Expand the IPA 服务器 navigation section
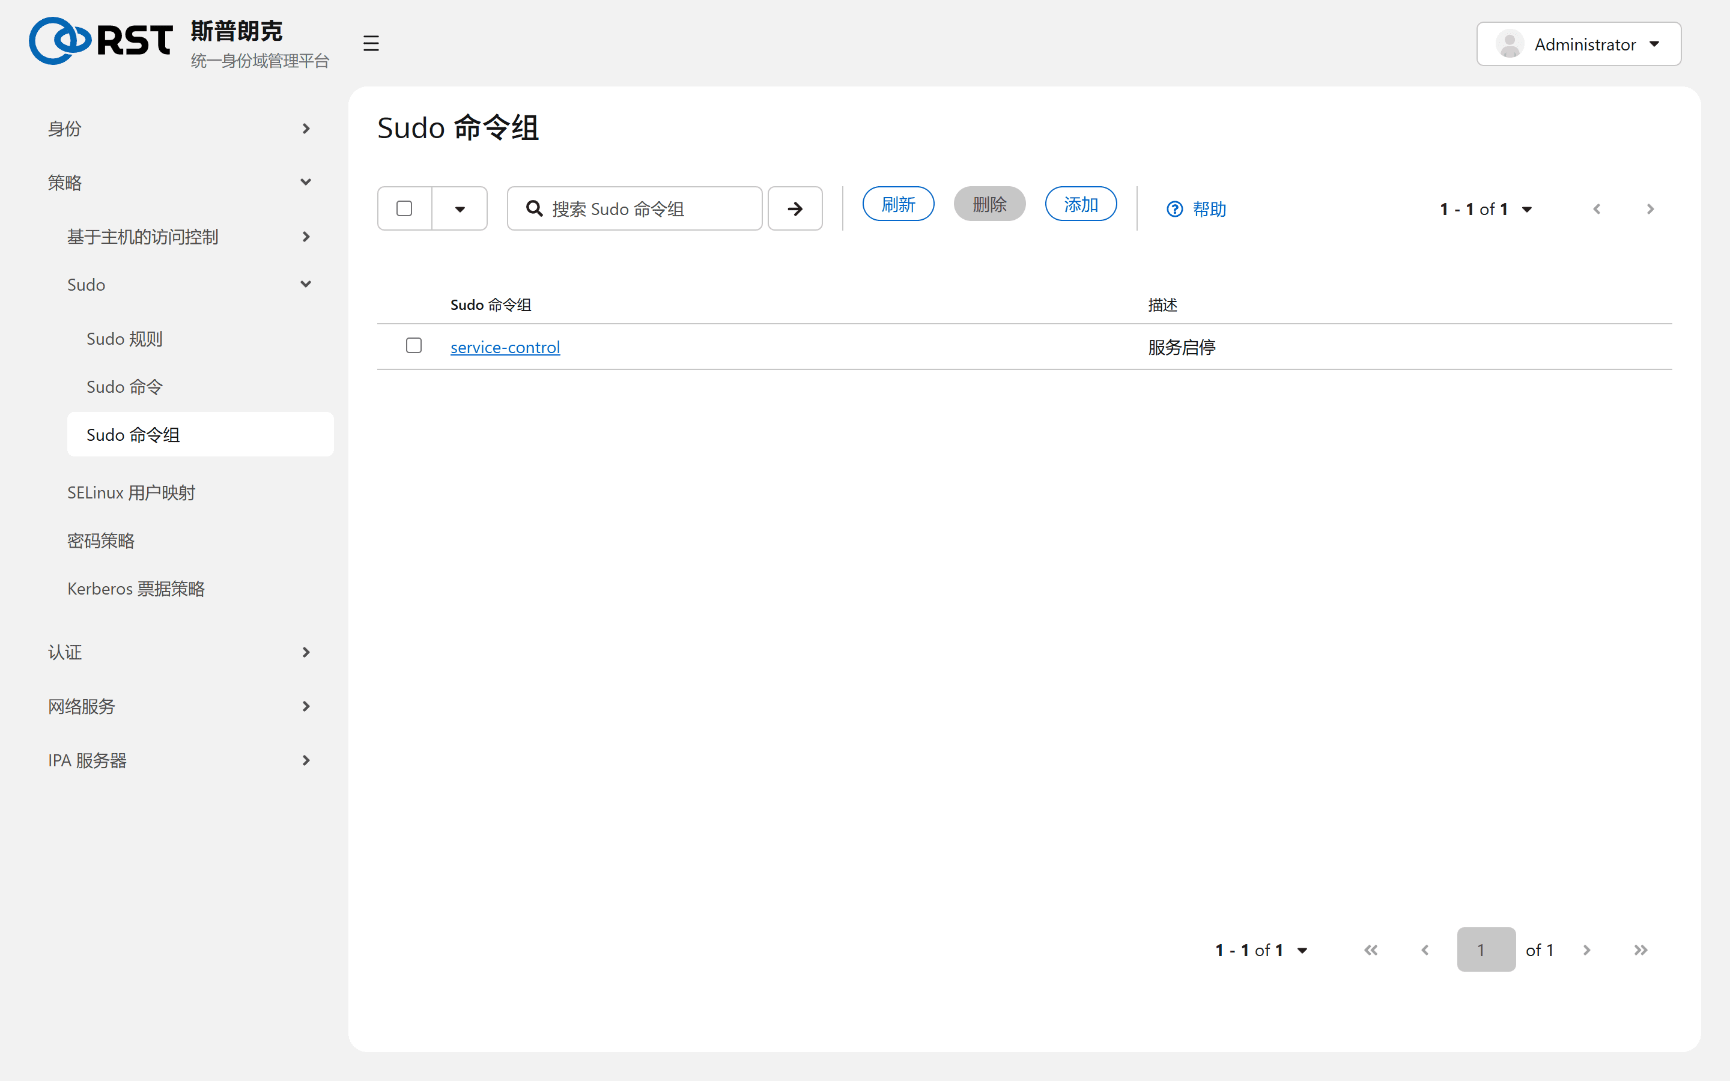Screen dimensions: 1730x1081 point(179,760)
